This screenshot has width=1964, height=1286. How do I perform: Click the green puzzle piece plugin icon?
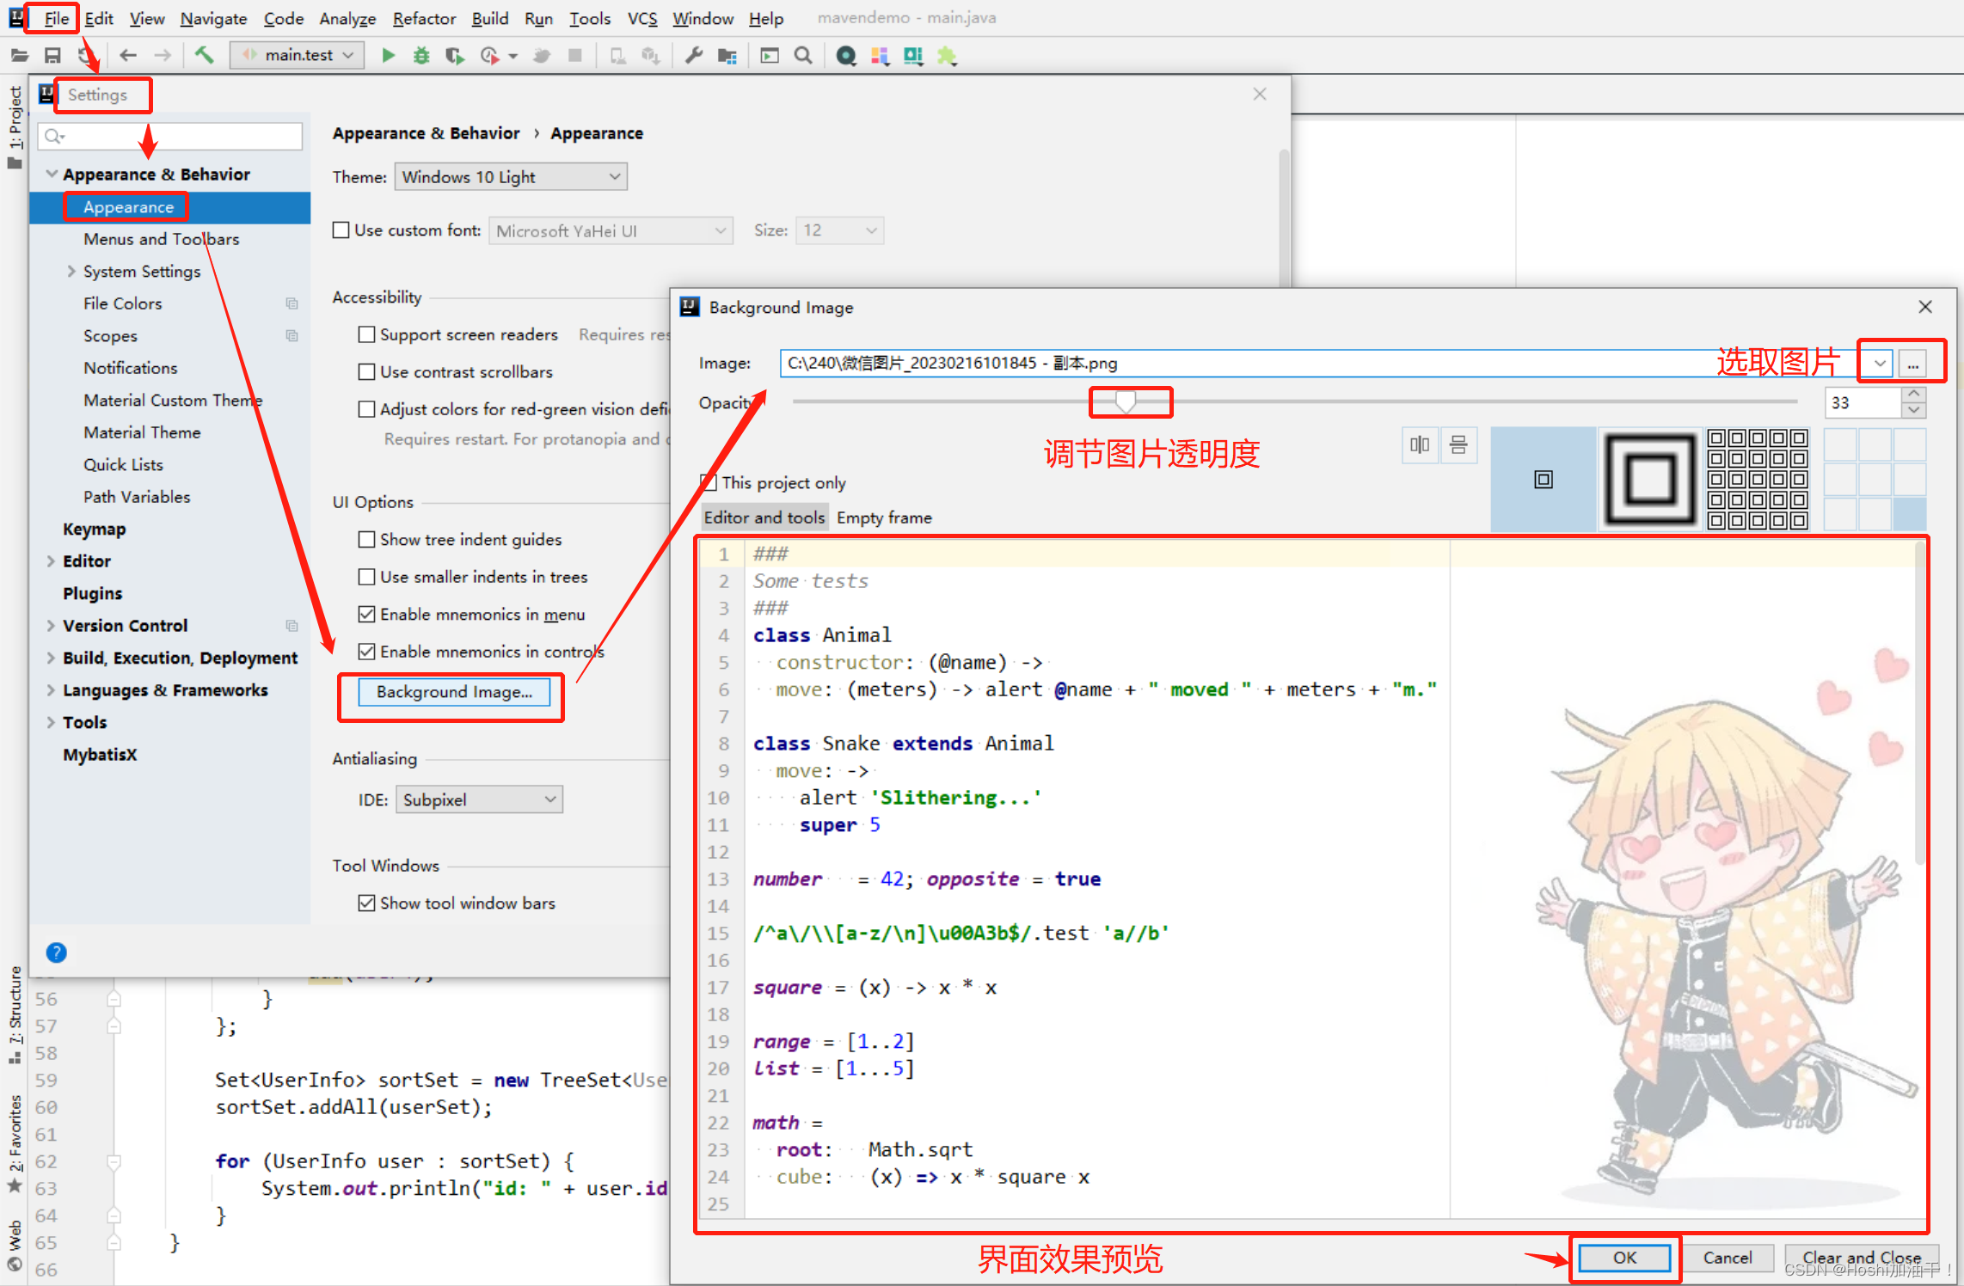pos(947,56)
